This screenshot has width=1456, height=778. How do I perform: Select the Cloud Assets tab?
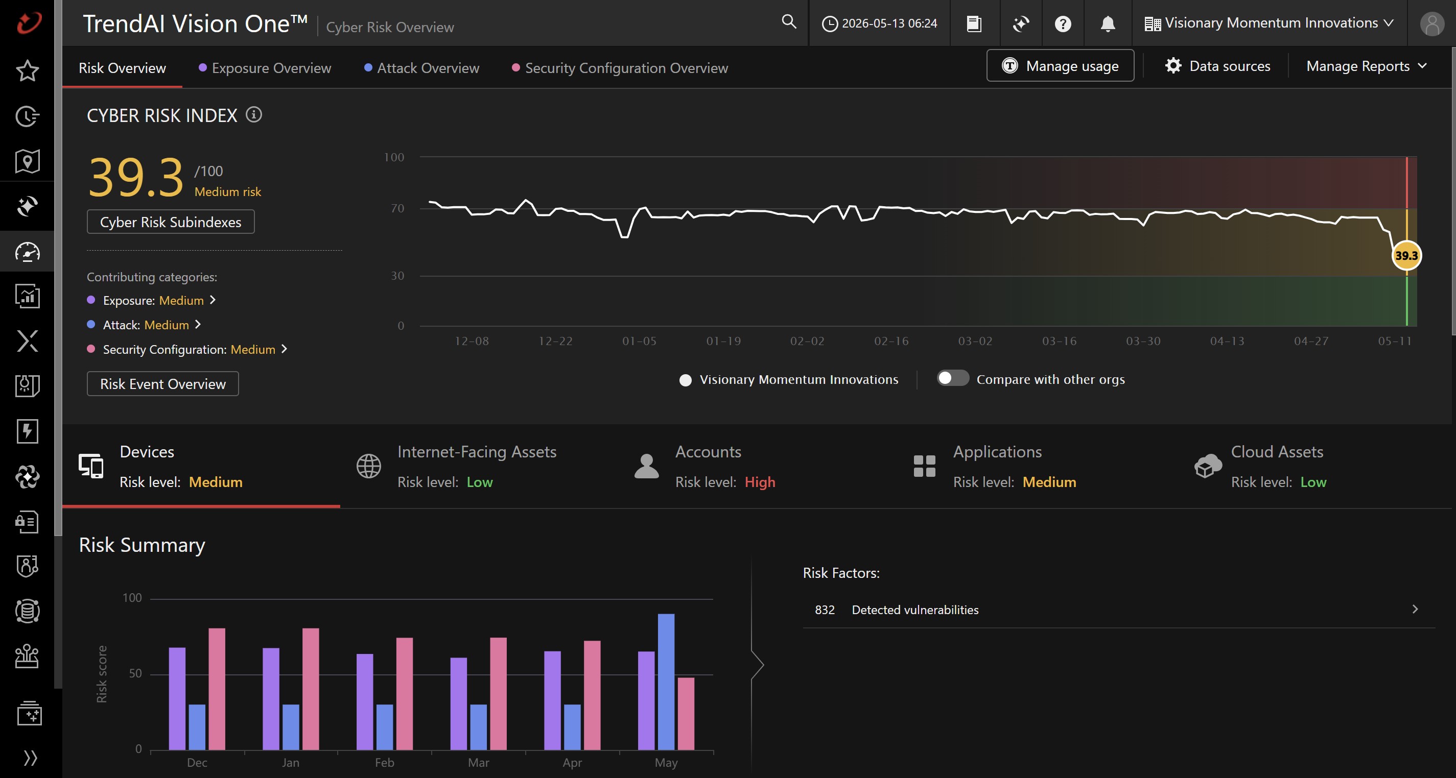coord(1312,466)
